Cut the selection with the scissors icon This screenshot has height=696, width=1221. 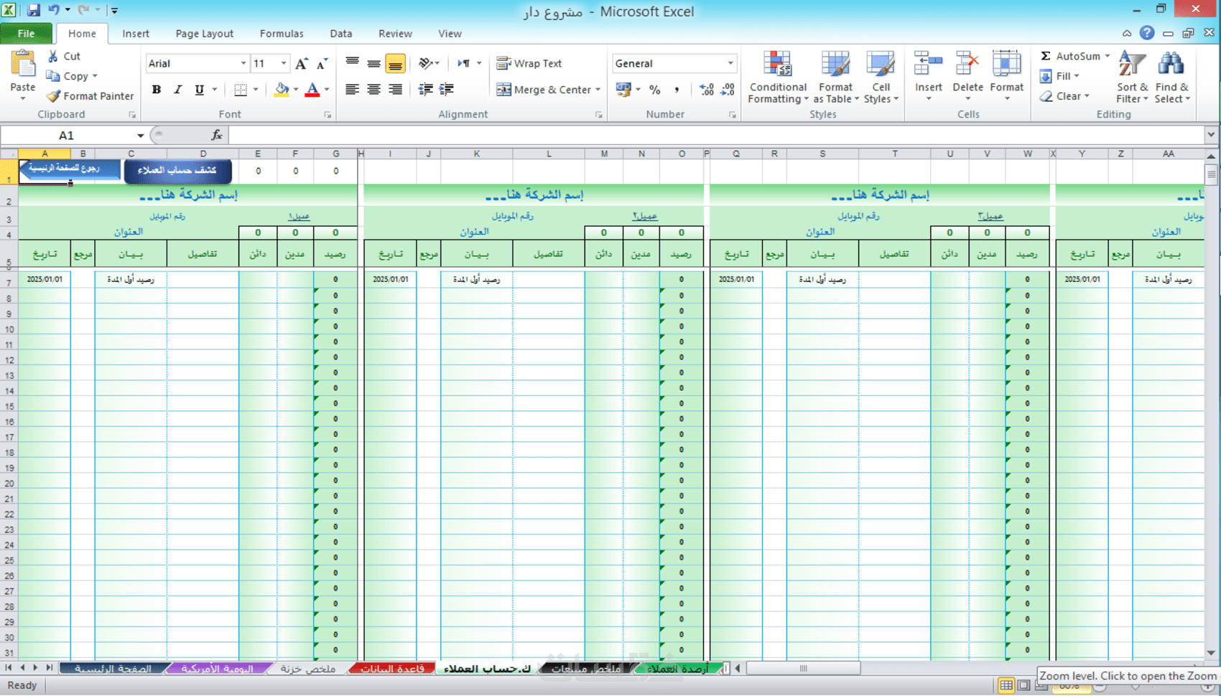click(53, 56)
